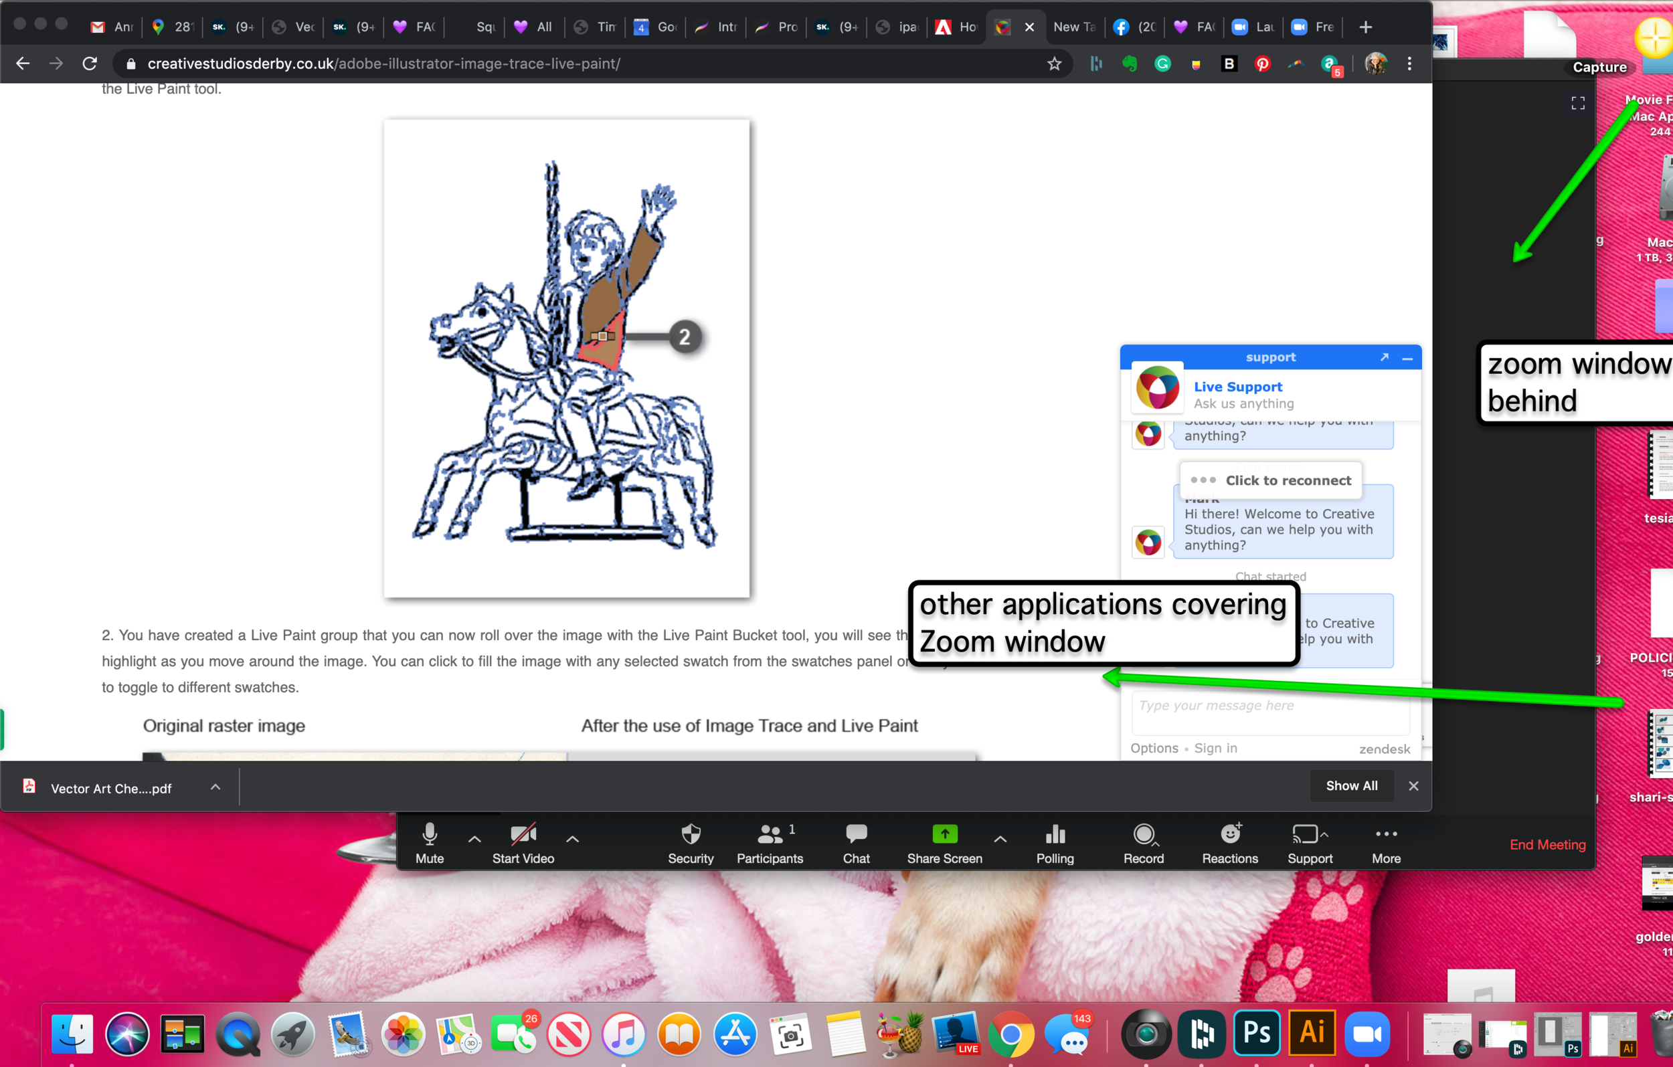Click Show All downloads button
This screenshot has width=1673, height=1067.
1351,785
